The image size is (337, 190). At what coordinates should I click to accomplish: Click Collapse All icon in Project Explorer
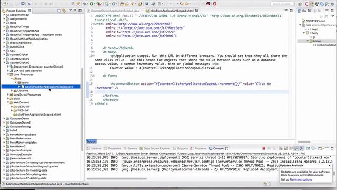[59, 11]
